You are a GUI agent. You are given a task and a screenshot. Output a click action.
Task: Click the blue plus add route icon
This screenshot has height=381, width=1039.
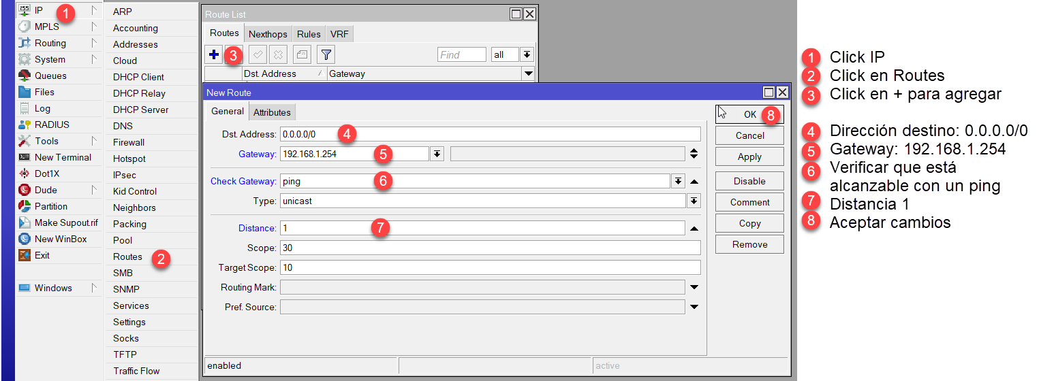(214, 55)
